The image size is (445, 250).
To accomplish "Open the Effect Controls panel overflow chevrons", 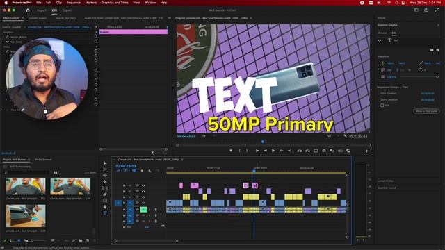I will point(170,18).
